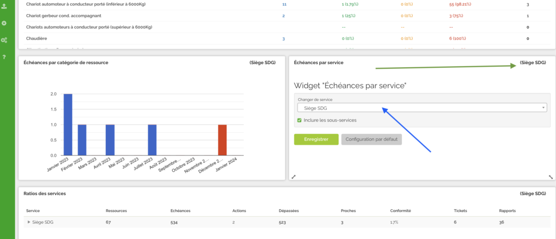This screenshot has width=556, height=239.
Task: Open help with the question mark icon
Action: pos(4,57)
